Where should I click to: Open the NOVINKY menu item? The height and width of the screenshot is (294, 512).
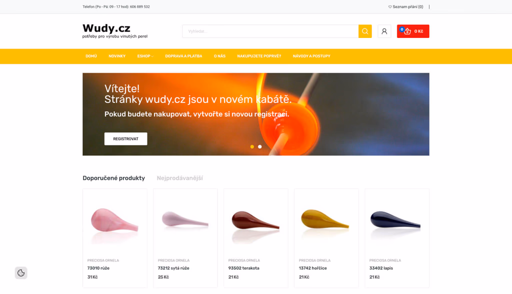tap(117, 56)
